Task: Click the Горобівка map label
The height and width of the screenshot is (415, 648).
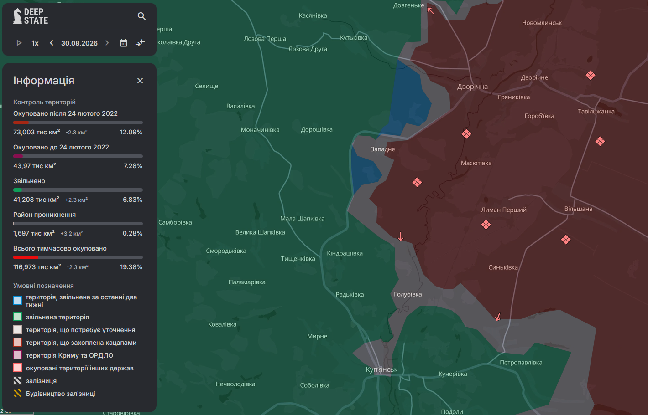Action: coord(539,116)
